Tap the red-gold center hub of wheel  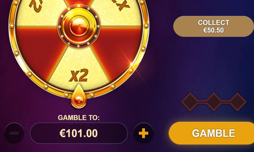[79, 26]
